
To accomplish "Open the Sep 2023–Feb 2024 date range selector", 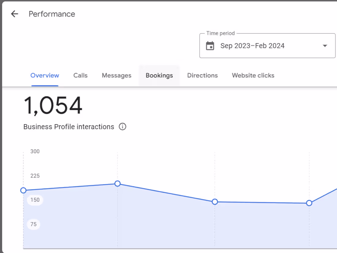I will click(252, 46).
